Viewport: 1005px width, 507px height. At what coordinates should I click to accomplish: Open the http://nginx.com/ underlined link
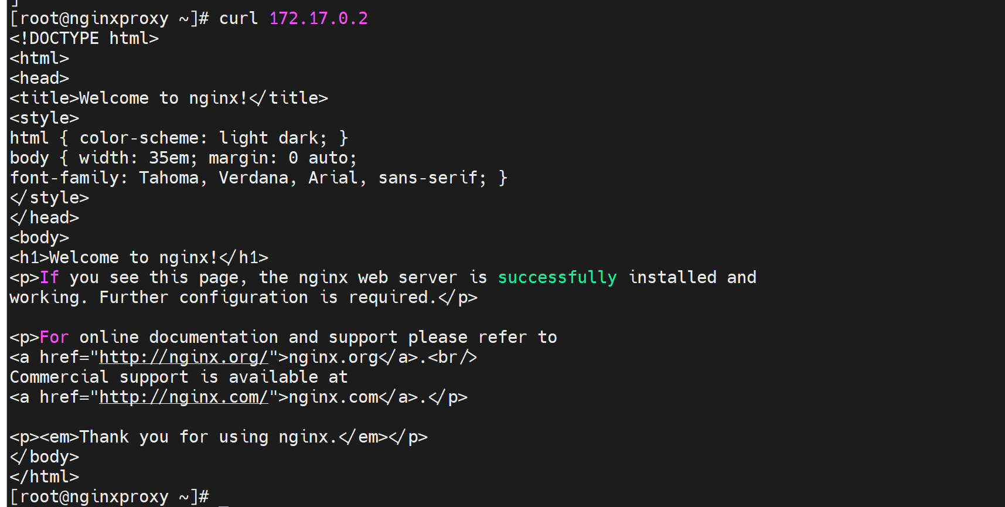pyautogui.click(x=183, y=397)
